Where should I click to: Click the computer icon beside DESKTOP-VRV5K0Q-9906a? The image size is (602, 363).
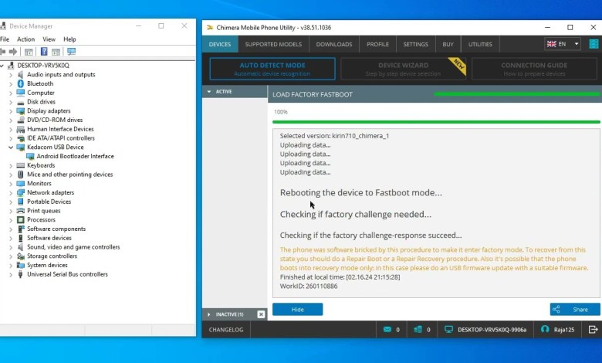448,330
